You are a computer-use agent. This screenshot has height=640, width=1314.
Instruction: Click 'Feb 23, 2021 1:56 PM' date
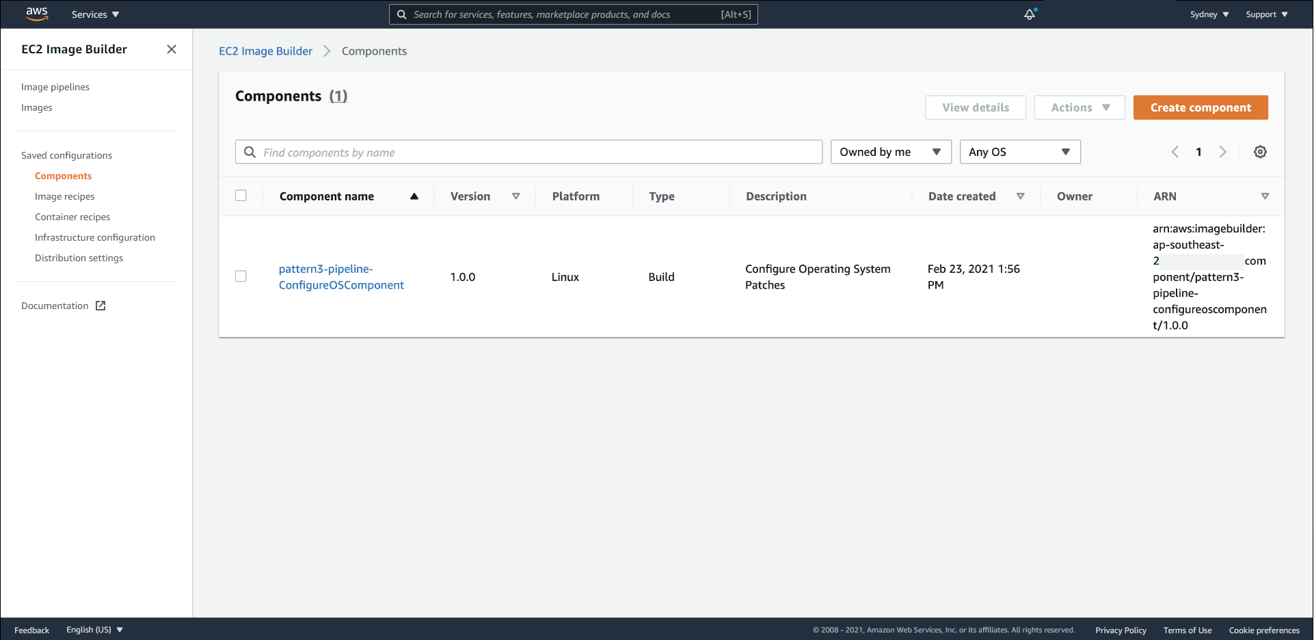(974, 277)
